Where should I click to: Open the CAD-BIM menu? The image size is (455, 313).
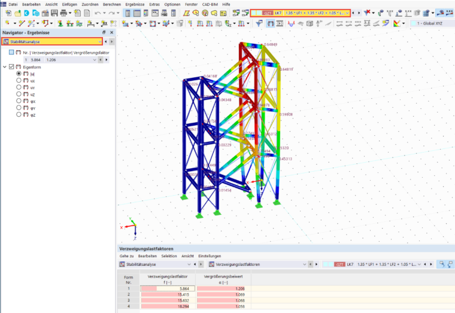(x=210, y=4)
